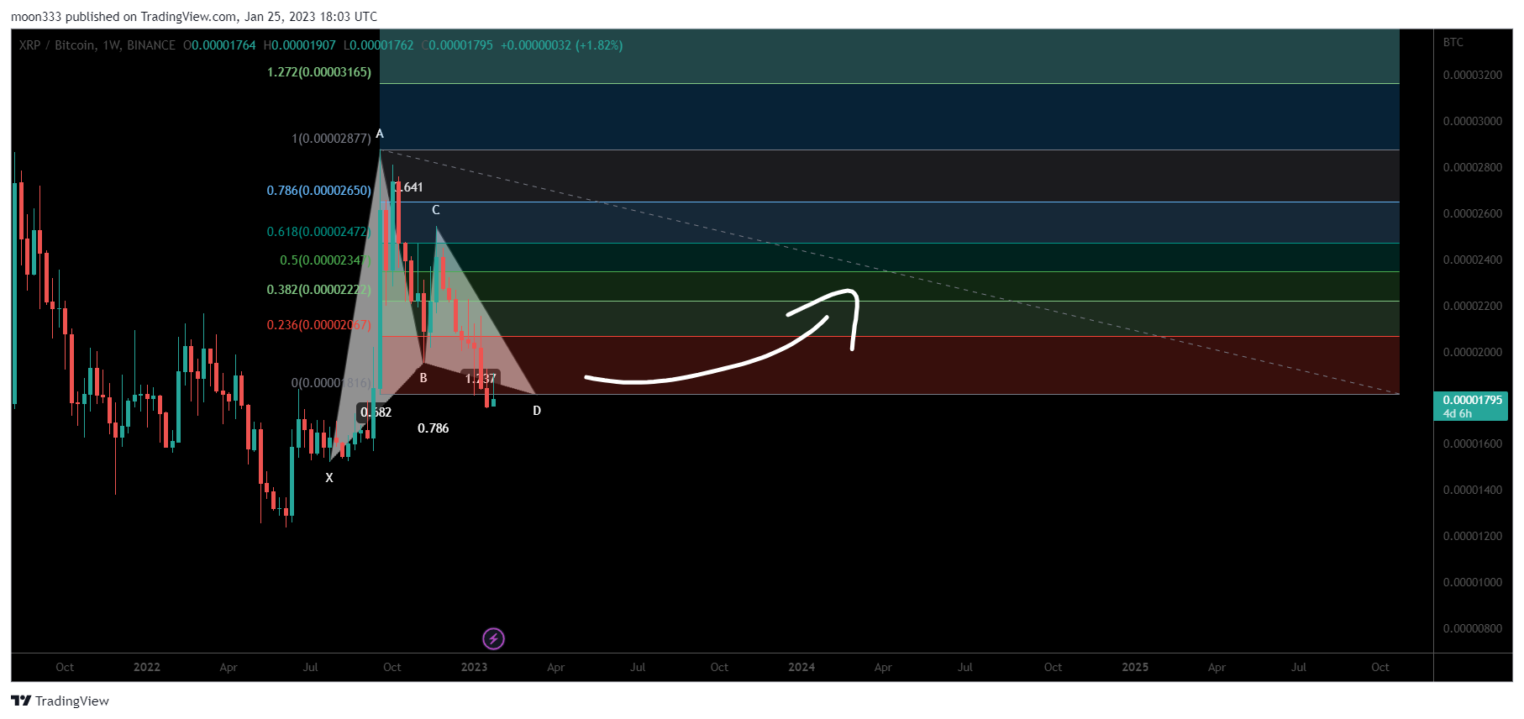This screenshot has width=1524, height=719.
Task: Click the 0.00002400 price axis label
Action: coord(1473,260)
